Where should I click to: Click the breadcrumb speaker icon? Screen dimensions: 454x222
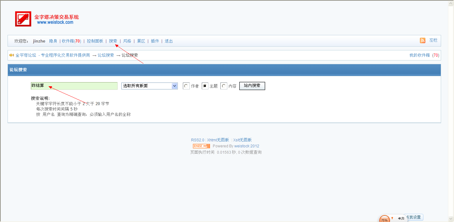(12, 55)
